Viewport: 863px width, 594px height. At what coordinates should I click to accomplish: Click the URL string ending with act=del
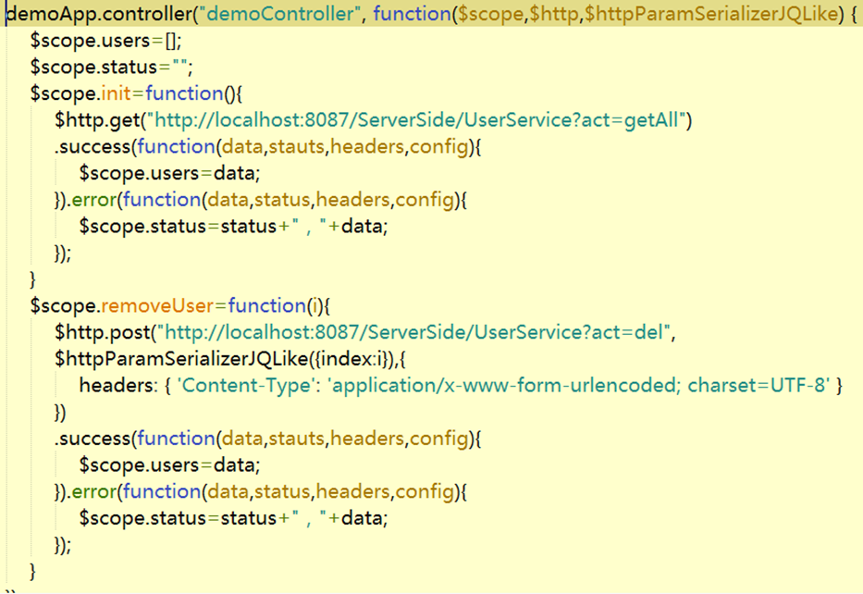pos(413,332)
